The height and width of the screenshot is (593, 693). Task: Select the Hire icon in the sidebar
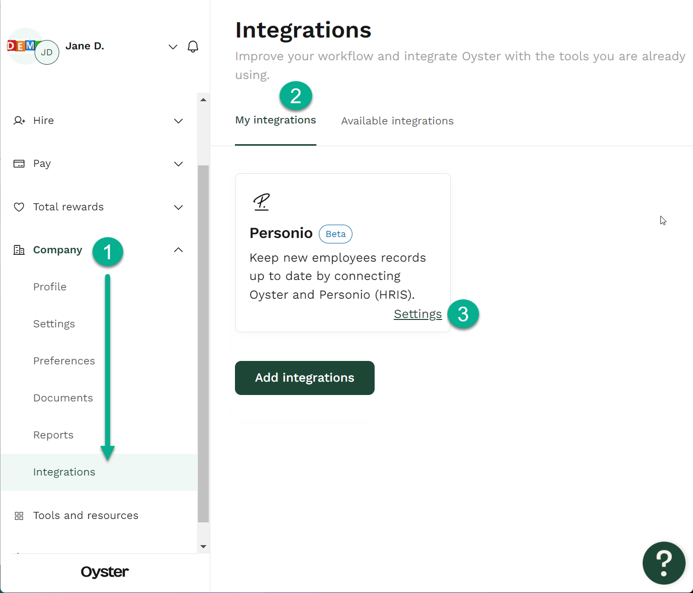[19, 120]
